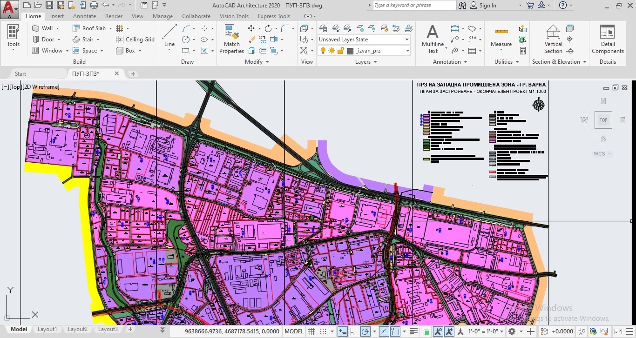This screenshot has height=338, width=636.
Task: Click the keyword search input field
Action: 414,6
